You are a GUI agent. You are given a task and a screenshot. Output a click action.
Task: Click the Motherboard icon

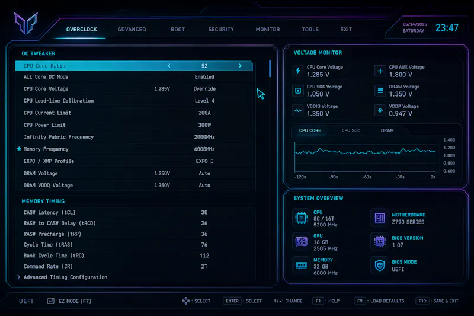pyautogui.click(x=380, y=218)
